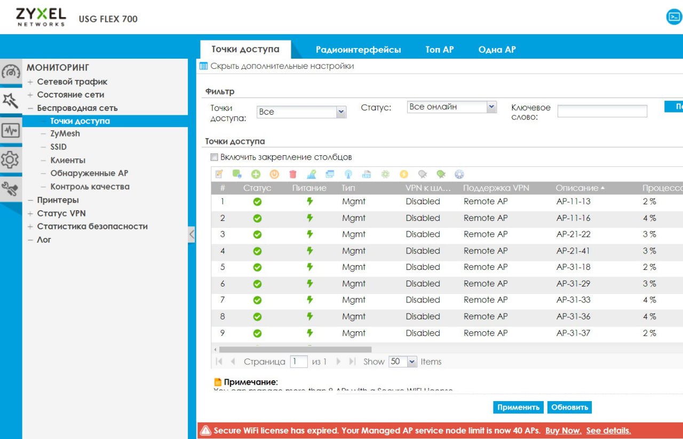This screenshot has width=683, height=439.
Task: Switch to the Топ AP tab
Action: (440, 50)
